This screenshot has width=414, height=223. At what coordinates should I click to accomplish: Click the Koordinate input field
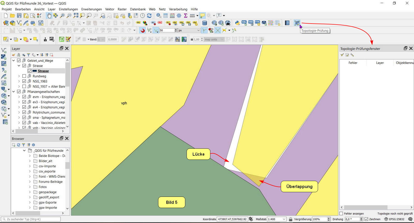point(232,219)
